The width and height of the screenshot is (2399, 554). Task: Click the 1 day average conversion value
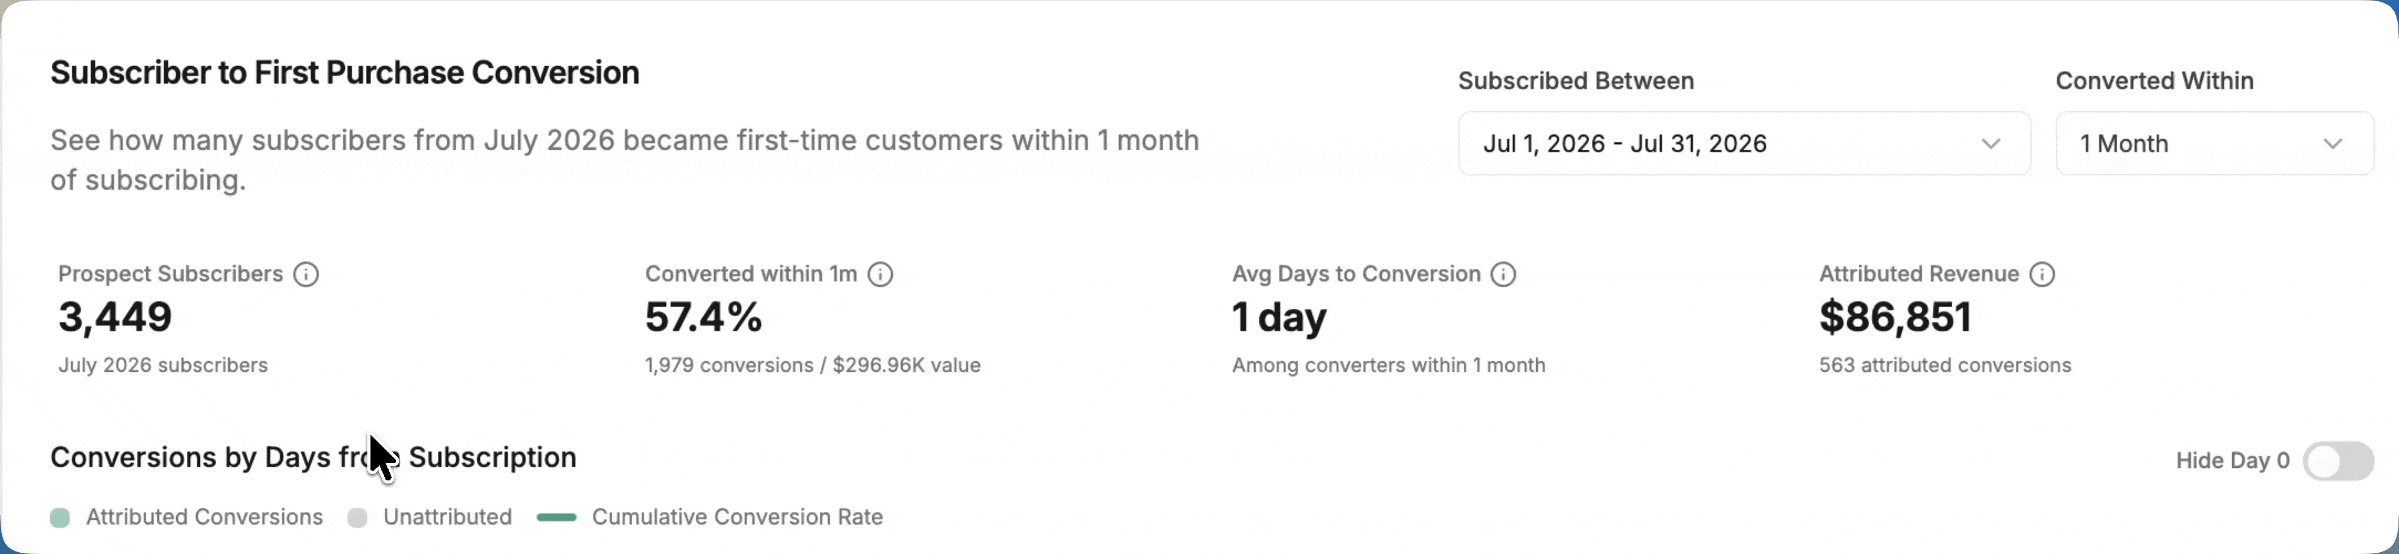(1279, 318)
